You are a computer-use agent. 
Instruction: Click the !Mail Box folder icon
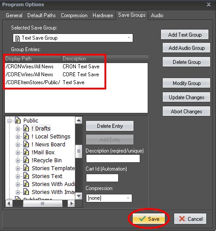point(26,152)
